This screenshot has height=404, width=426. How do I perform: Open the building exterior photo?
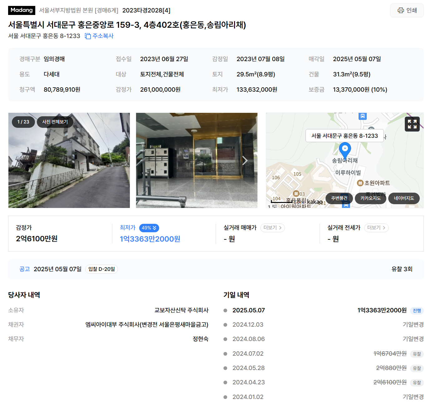[x=69, y=160]
